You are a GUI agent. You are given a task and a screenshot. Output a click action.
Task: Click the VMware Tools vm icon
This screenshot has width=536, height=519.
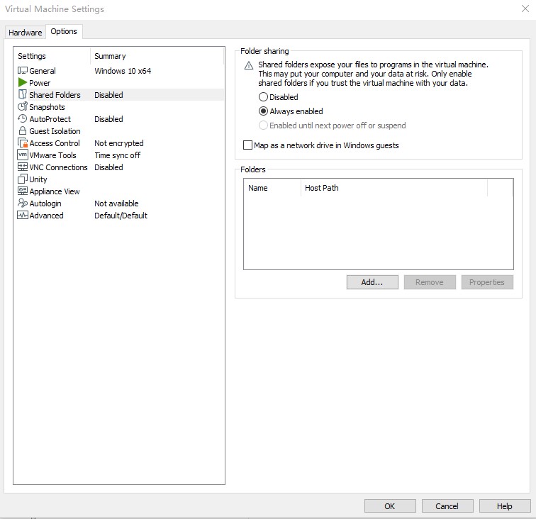coord(23,155)
